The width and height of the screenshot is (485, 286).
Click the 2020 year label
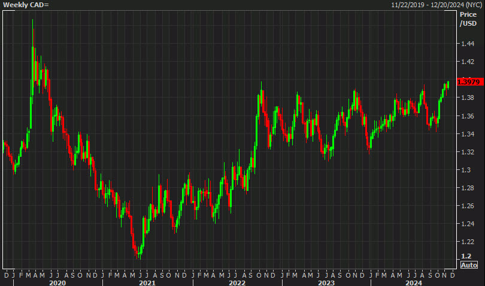coord(57,283)
